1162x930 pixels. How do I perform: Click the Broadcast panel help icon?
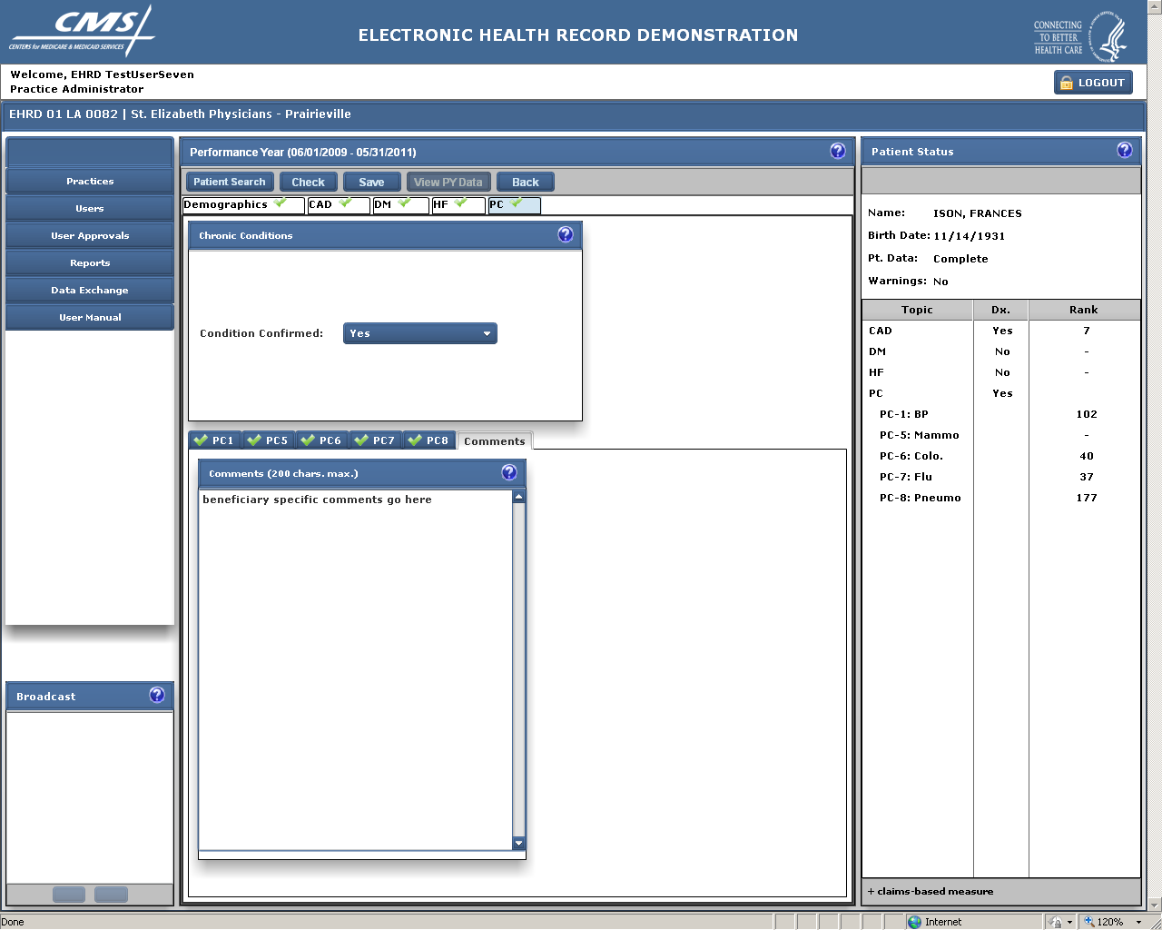coord(156,696)
